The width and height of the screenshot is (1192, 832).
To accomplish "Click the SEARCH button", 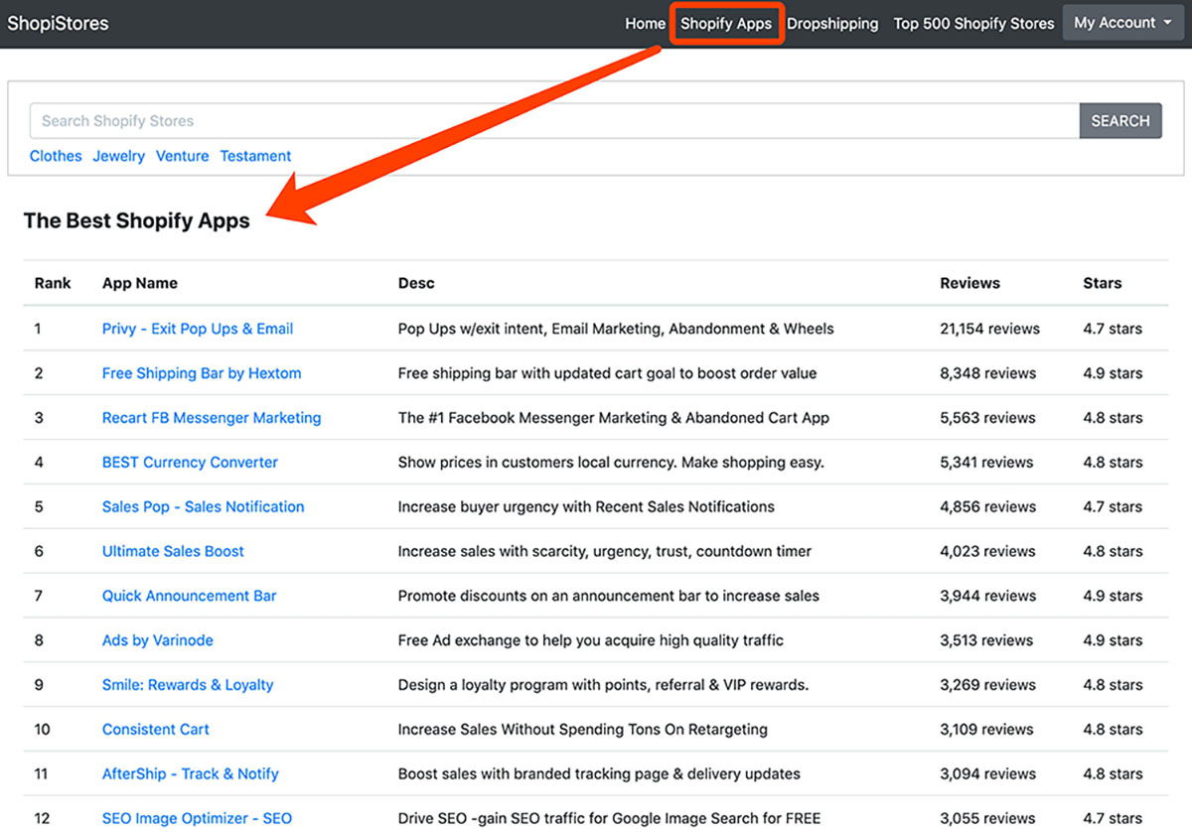I will (x=1120, y=121).
